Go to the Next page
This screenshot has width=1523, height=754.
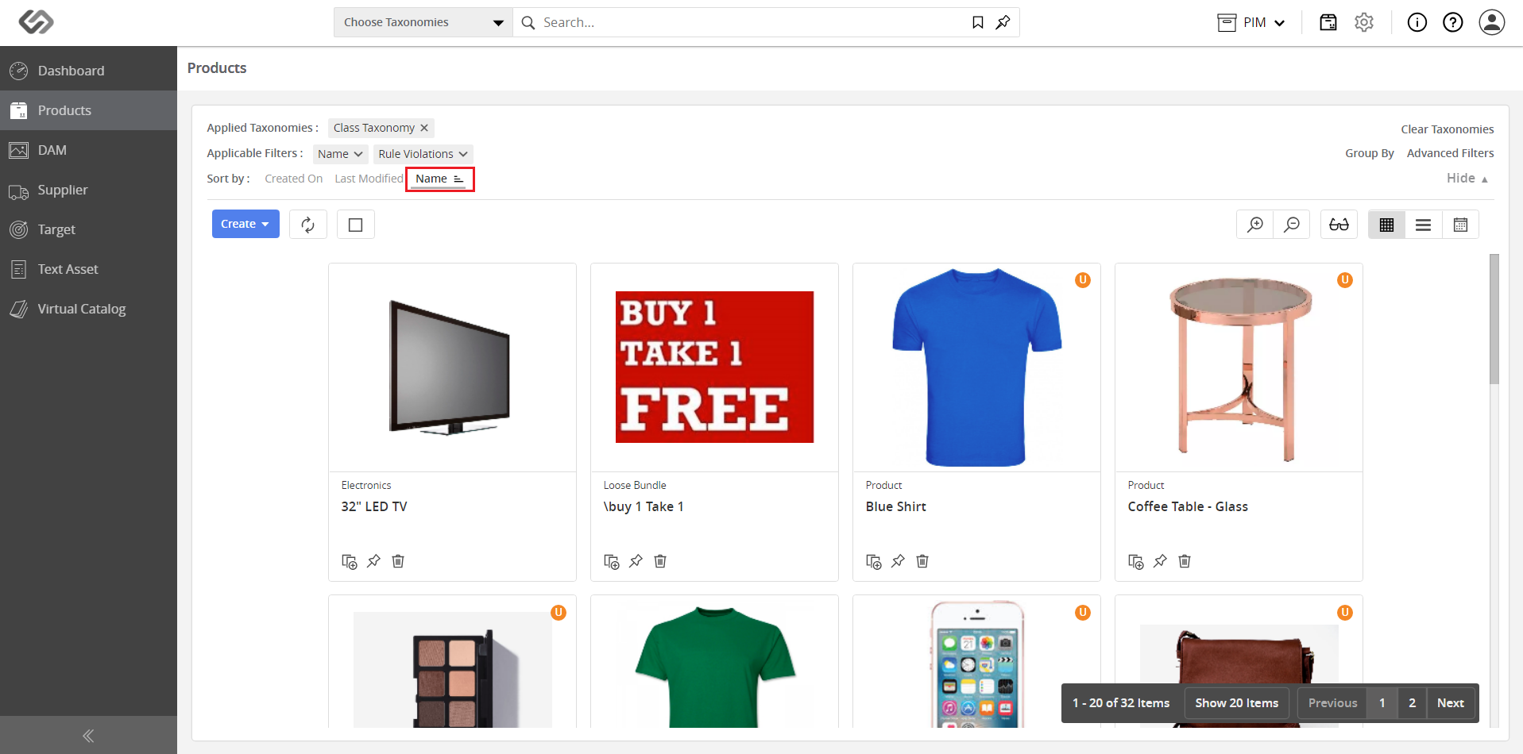[1450, 703]
